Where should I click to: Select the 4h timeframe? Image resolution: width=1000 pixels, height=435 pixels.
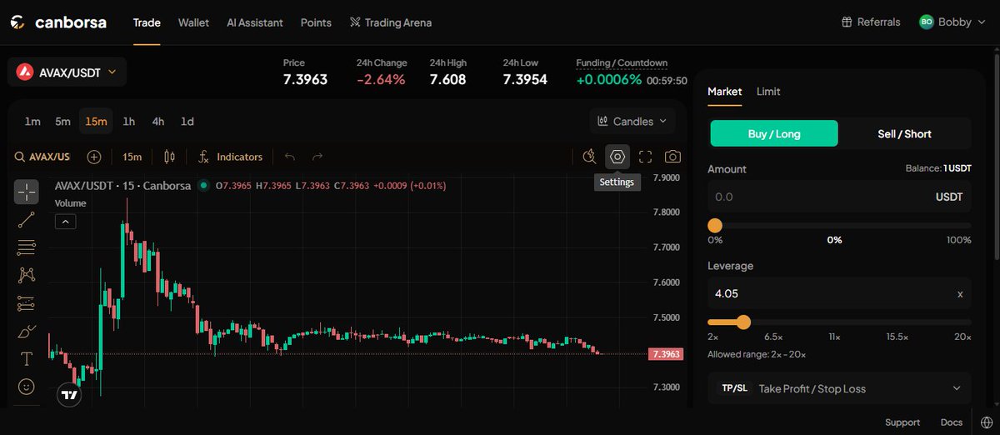pyautogui.click(x=158, y=122)
